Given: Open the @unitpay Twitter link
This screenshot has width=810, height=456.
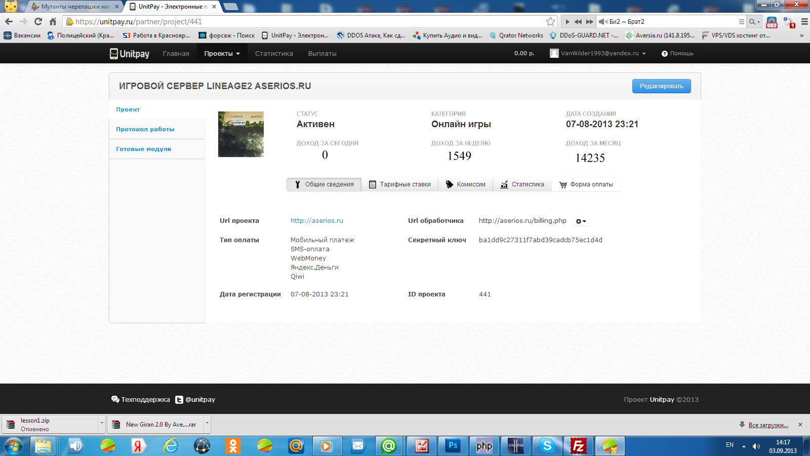Looking at the screenshot, I should click(x=195, y=399).
